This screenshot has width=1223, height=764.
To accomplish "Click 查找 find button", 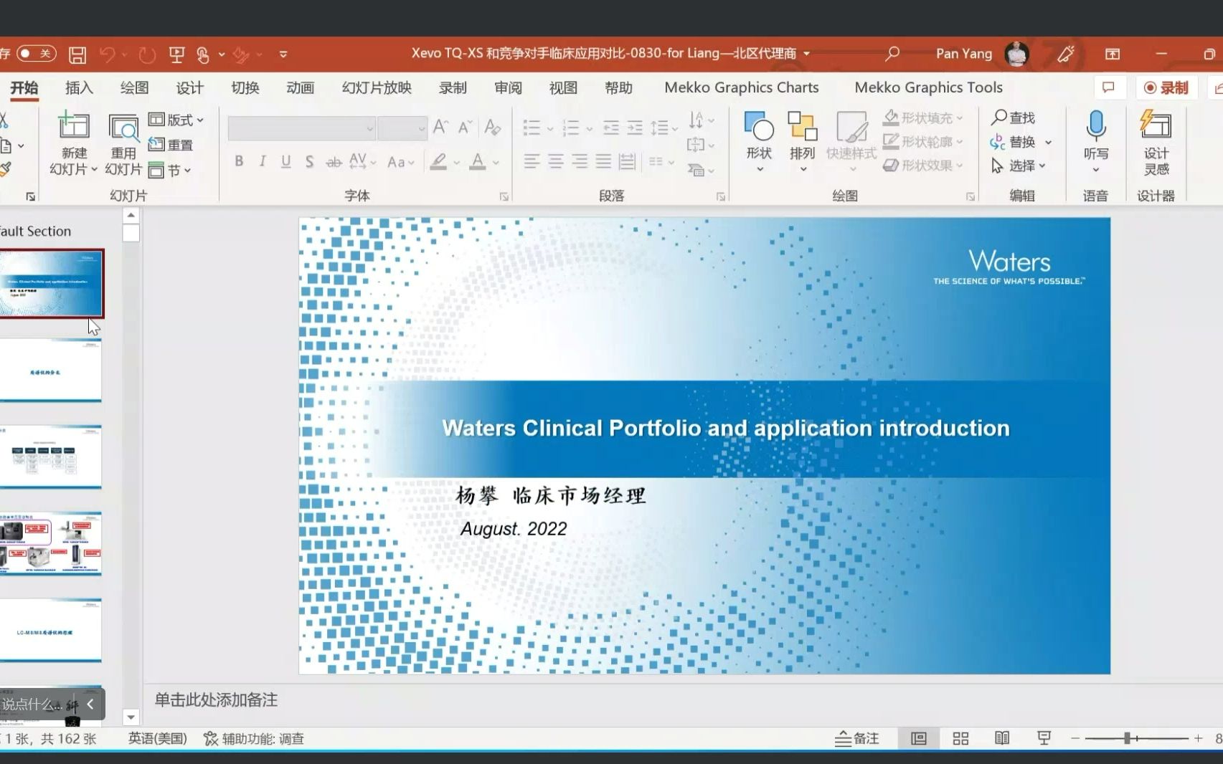I will [x=1013, y=118].
